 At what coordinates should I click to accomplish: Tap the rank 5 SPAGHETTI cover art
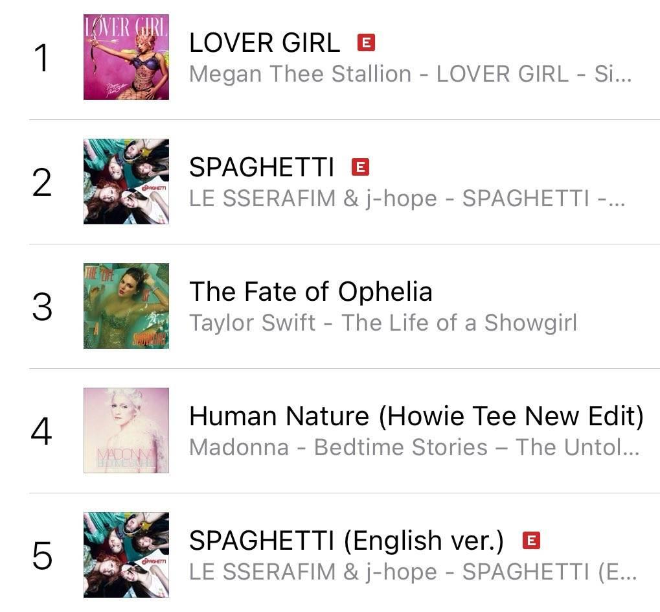[x=126, y=555]
